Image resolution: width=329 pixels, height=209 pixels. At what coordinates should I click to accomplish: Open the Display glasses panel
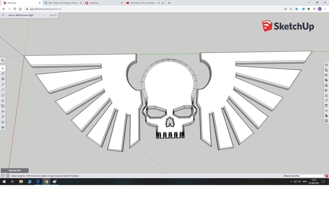[326, 111]
